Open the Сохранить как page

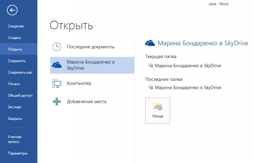20,72
